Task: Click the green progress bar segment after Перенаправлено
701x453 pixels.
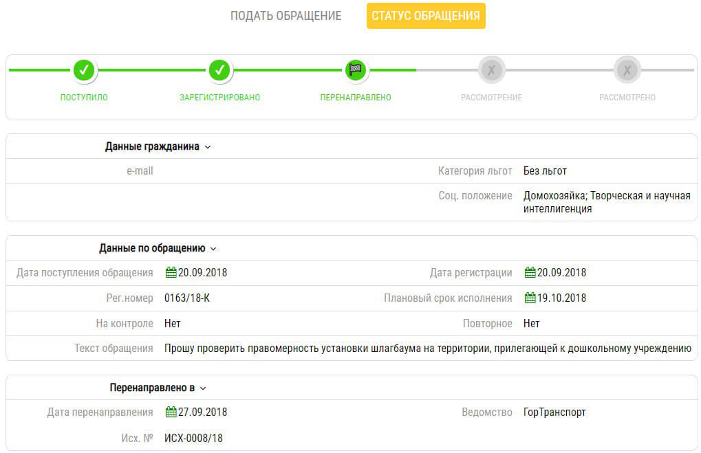Action: [393, 69]
